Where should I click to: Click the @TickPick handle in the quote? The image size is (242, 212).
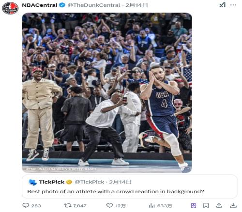tap(90, 182)
